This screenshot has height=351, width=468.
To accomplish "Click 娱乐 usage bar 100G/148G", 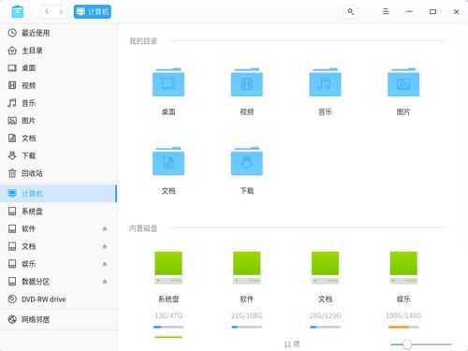I will (x=403, y=327).
